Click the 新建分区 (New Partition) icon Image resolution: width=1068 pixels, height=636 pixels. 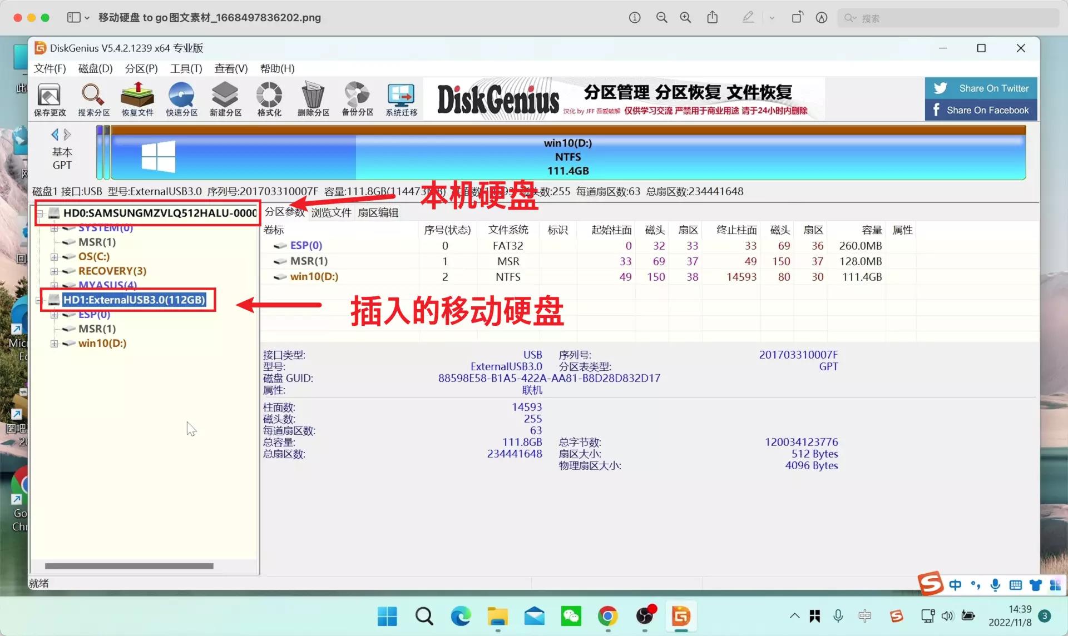[x=225, y=99]
